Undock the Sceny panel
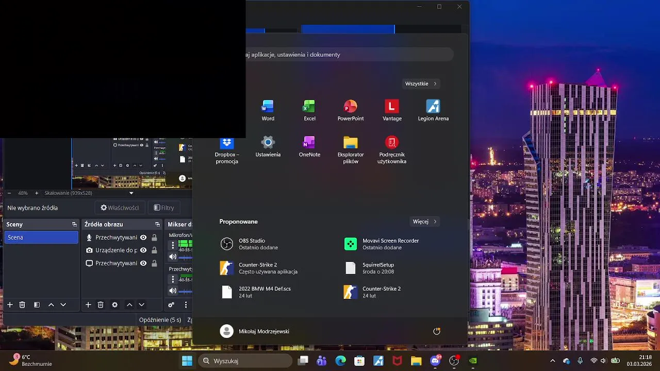This screenshot has height=371, width=660. pyautogui.click(x=74, y=225)
